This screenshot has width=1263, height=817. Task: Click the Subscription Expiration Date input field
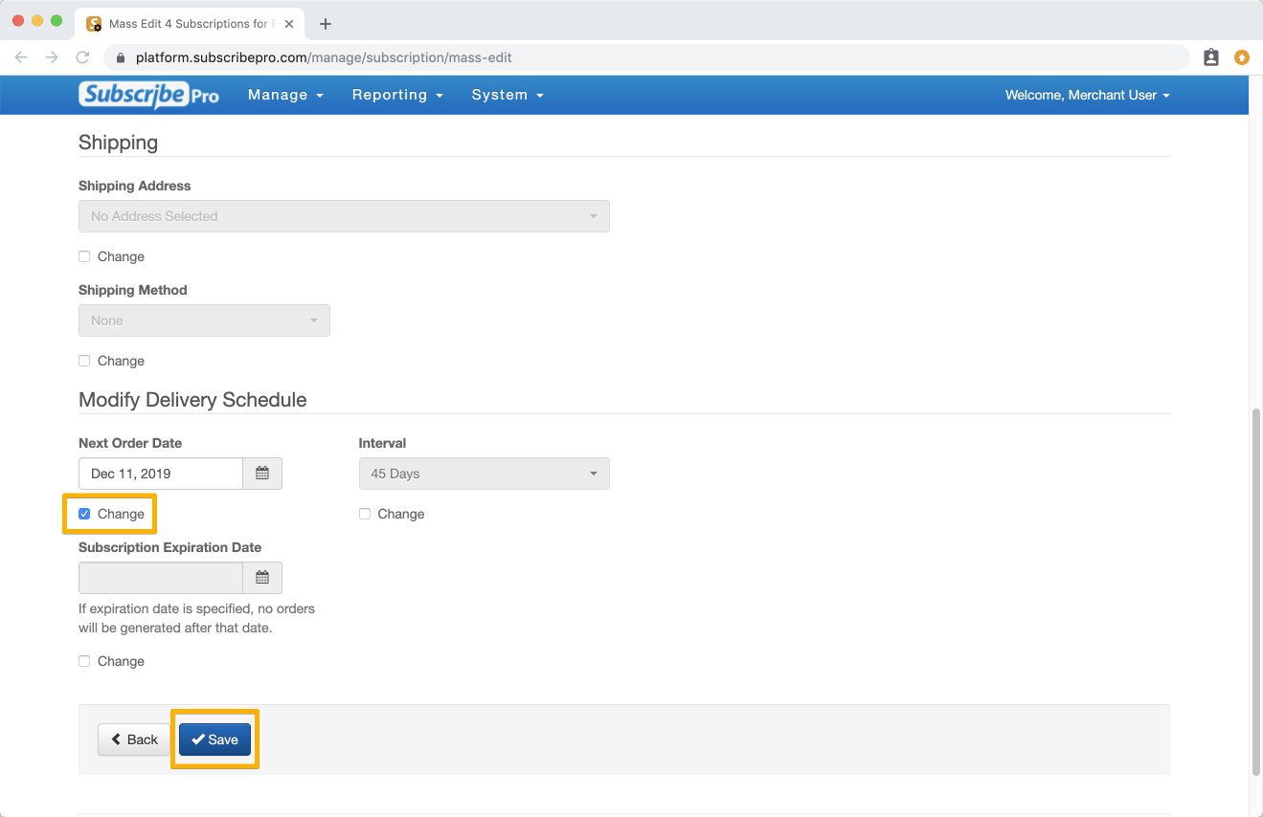pyautogui.click(x=161, y=578)
